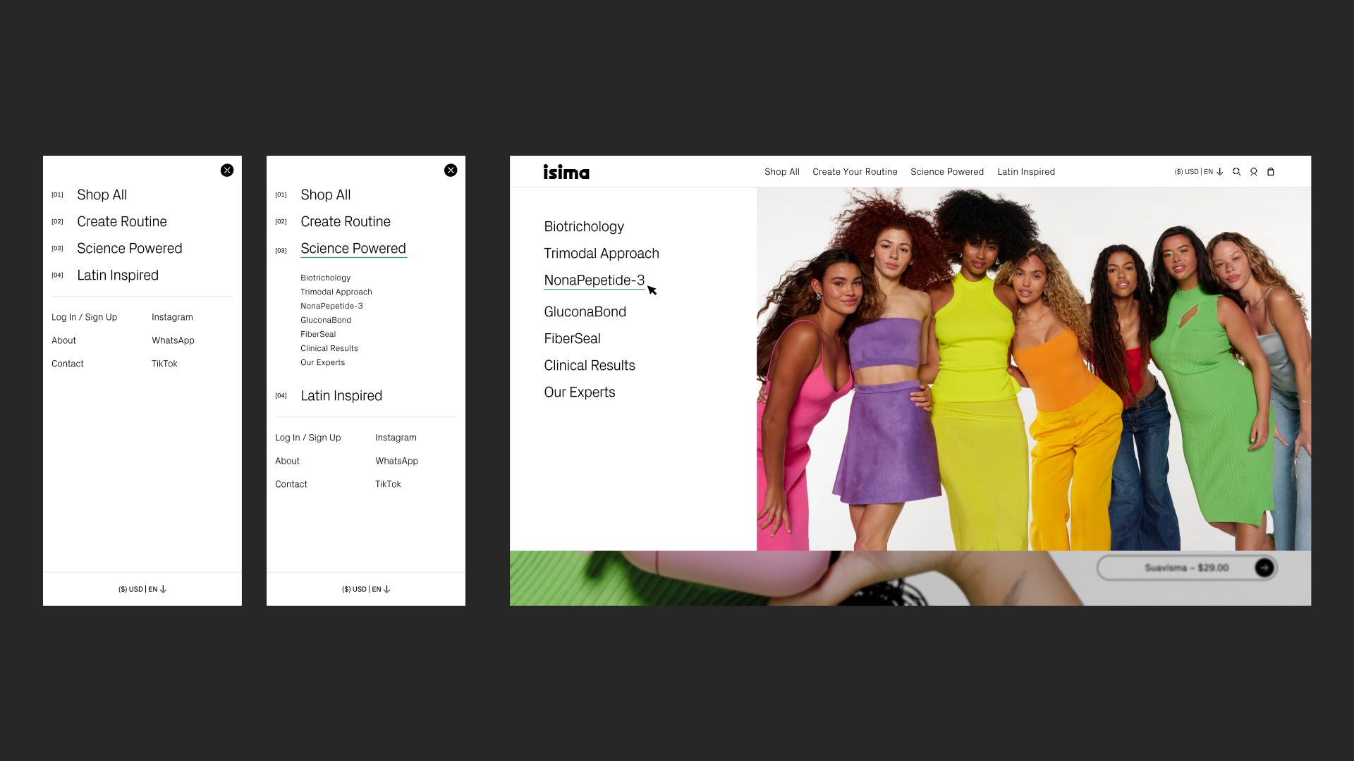The width and height of the screenshot is (1354, 761).
Task: Click arrow button on Suavisma product pill
Action: point(1264,568)
